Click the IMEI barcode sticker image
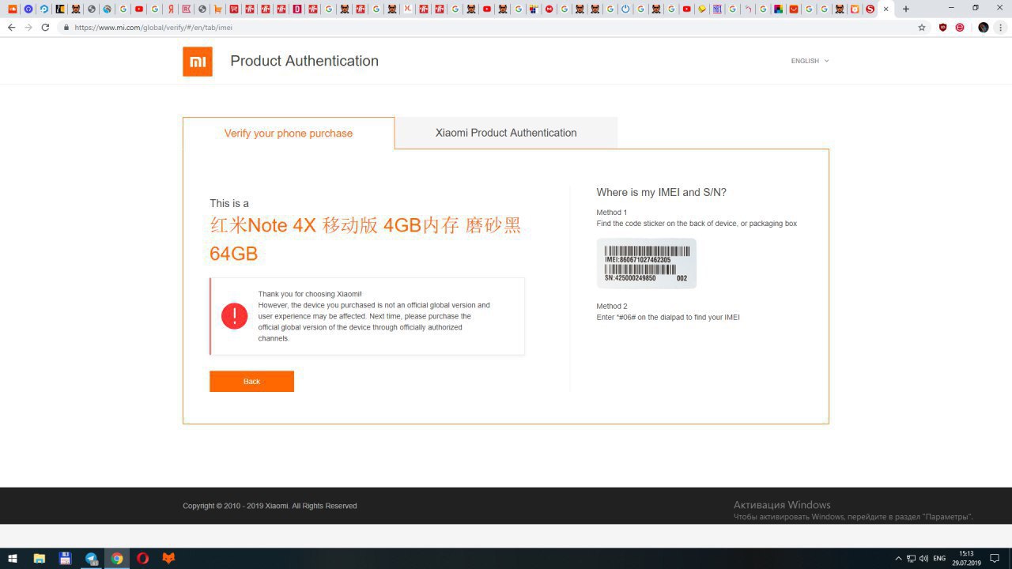This screenshot has height=569, width=1012. pos(646,263)
